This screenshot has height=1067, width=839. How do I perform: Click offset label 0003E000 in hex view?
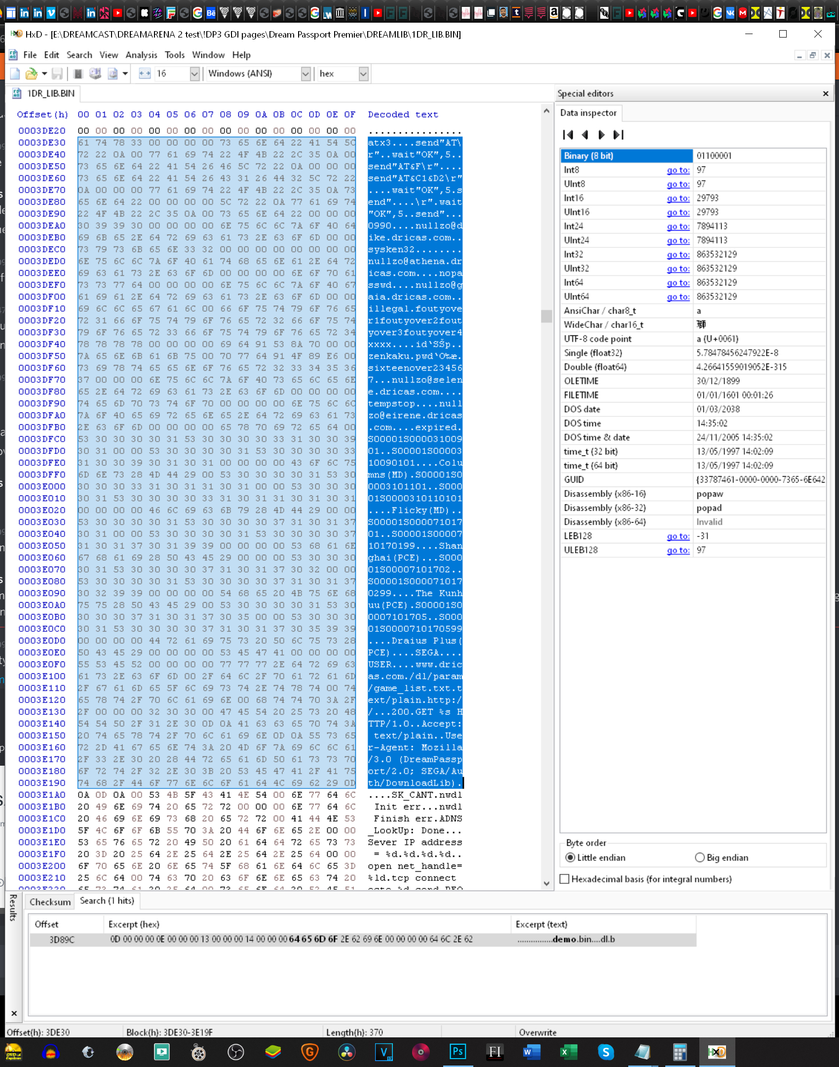pos(42,486)
